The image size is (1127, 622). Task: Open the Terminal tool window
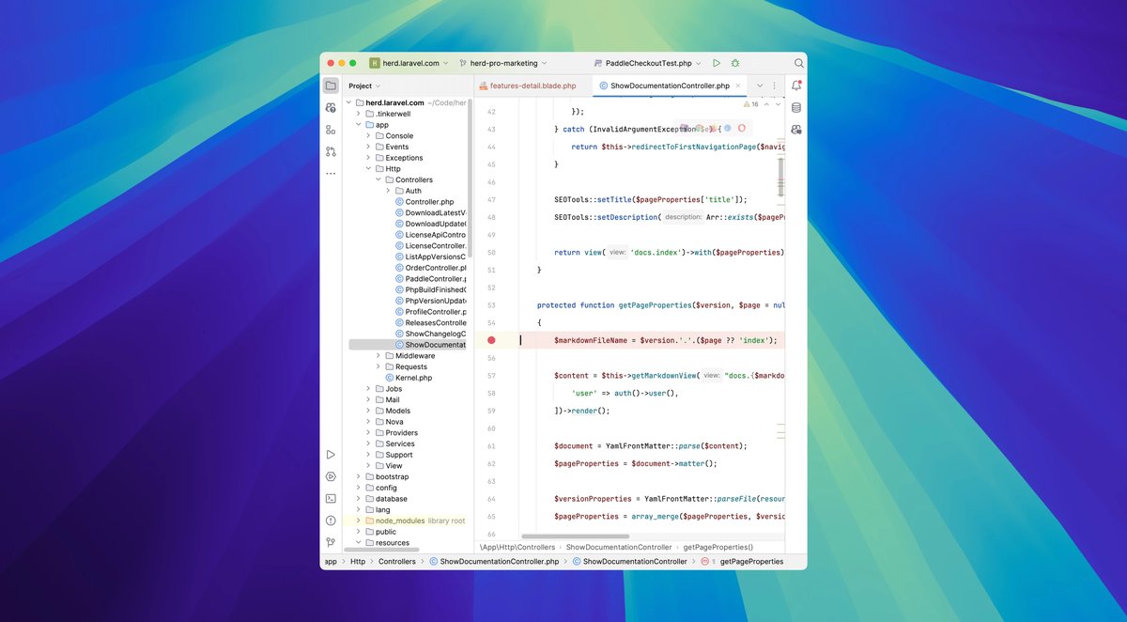331,499
